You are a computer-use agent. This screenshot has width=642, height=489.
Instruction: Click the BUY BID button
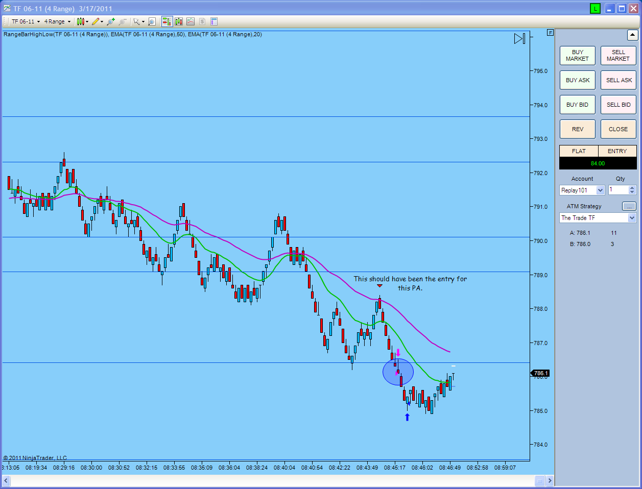578,105
